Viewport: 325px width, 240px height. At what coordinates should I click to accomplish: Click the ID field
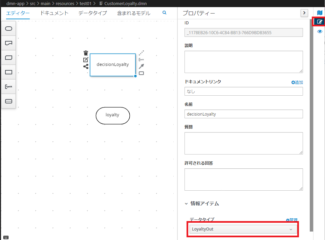(243, 32)
